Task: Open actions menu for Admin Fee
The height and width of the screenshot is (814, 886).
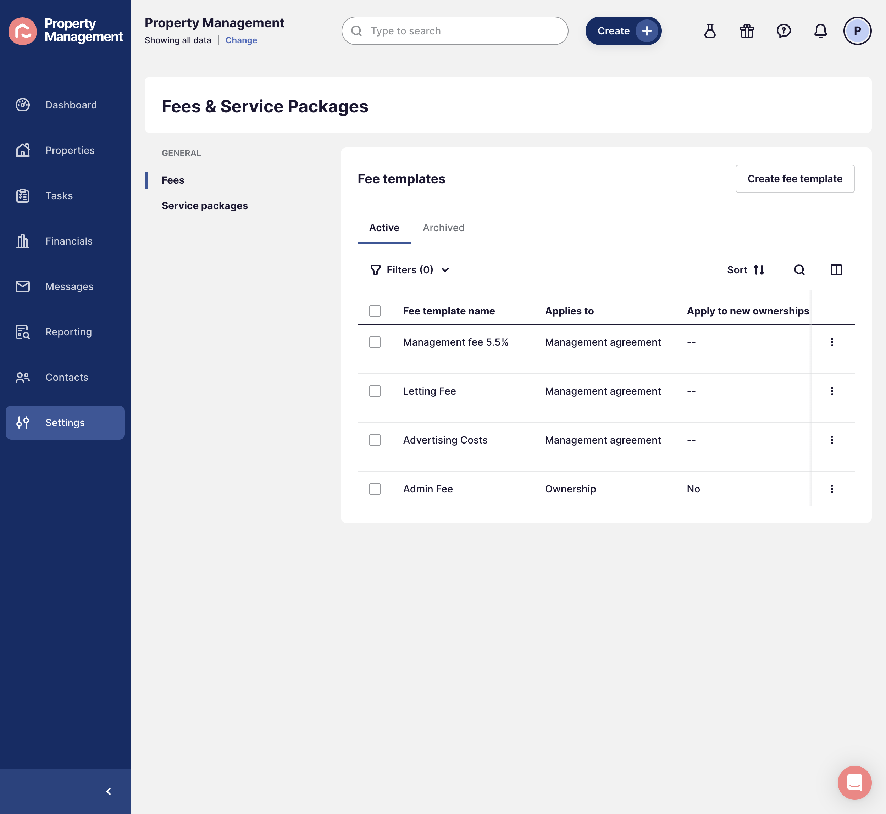Action: (832, 489)
